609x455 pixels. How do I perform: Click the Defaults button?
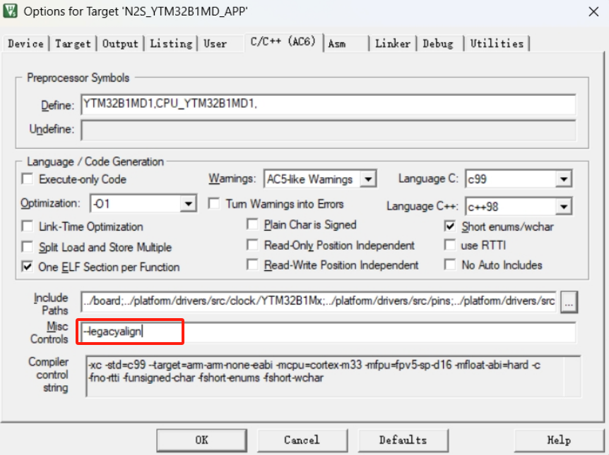[403, 439]
